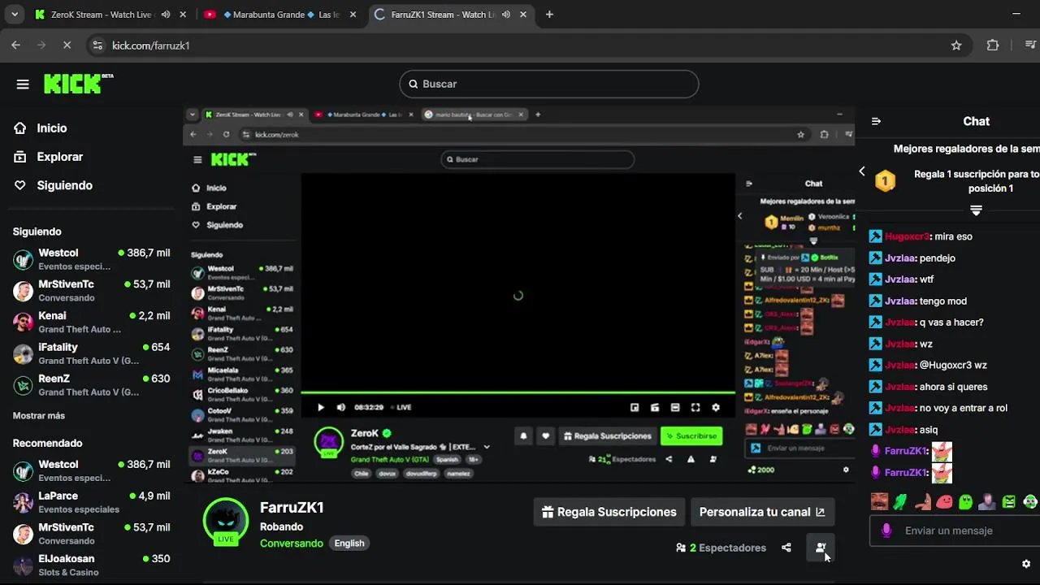Click the play button in embedded stream
This screenshot has width=1040, height=585.
(321, 408)
